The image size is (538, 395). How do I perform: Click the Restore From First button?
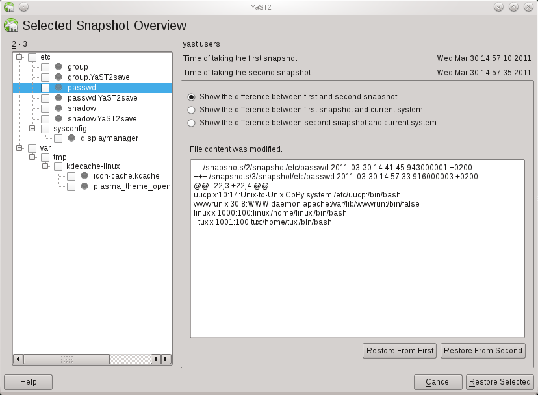click(399, 350)
